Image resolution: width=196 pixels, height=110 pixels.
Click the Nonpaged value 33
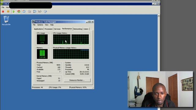(59, 81)
